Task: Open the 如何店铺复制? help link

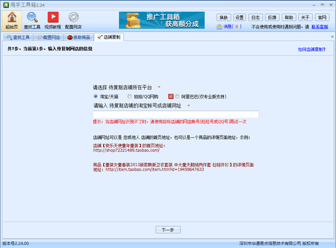Action: tap(311, 49)
